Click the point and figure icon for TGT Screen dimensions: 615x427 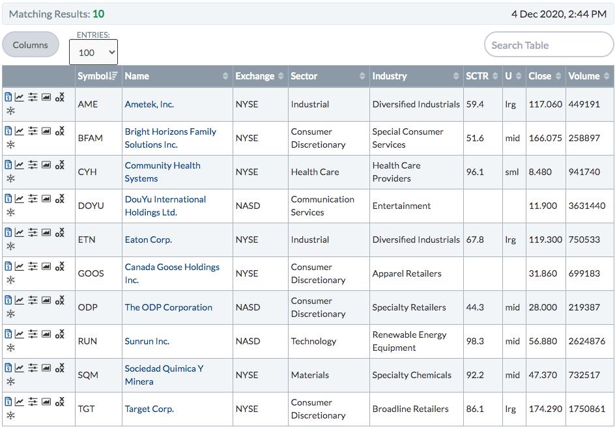point(60,402)
